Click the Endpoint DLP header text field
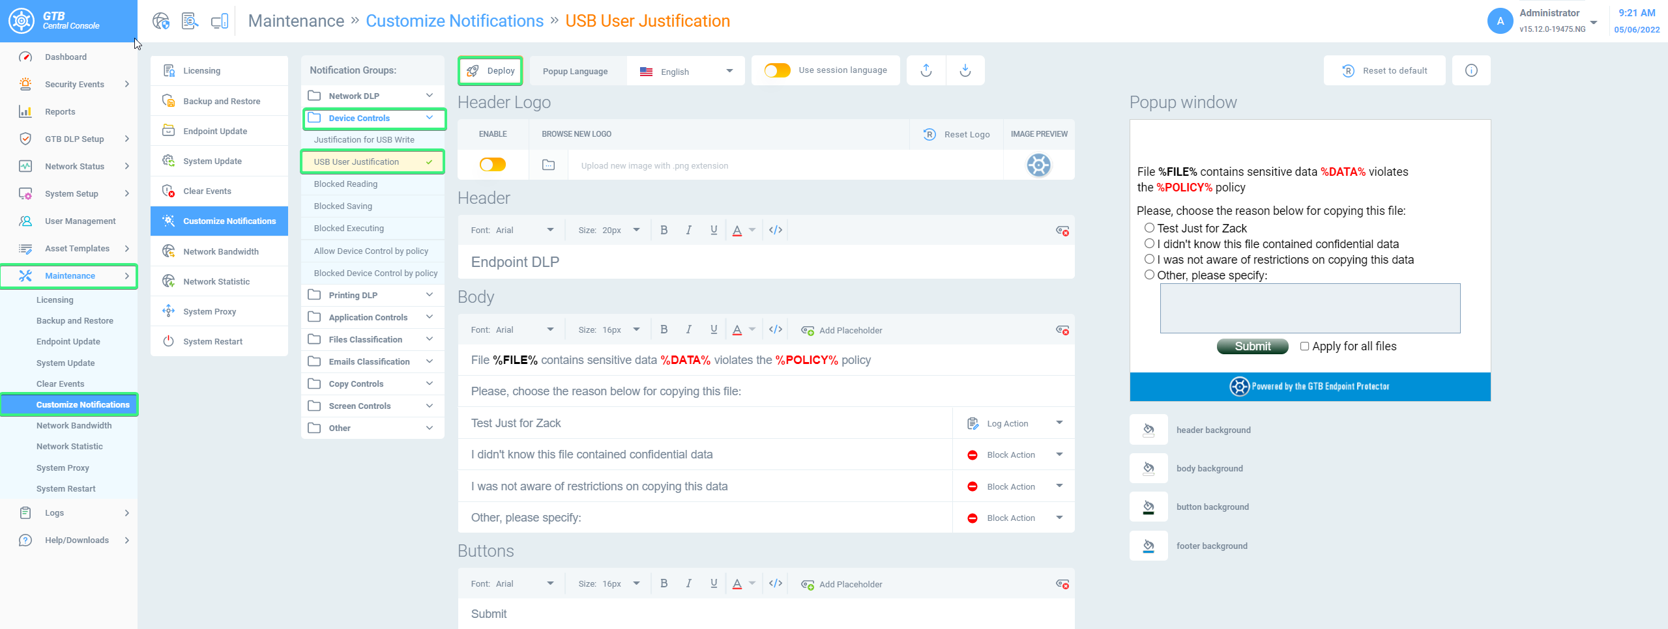 coord(765,262)
